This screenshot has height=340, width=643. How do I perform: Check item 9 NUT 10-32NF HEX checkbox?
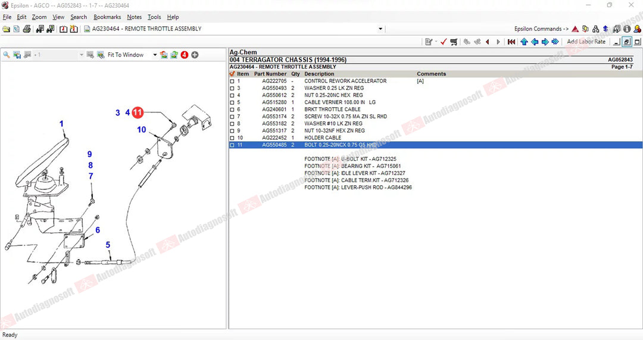[232, 131]
